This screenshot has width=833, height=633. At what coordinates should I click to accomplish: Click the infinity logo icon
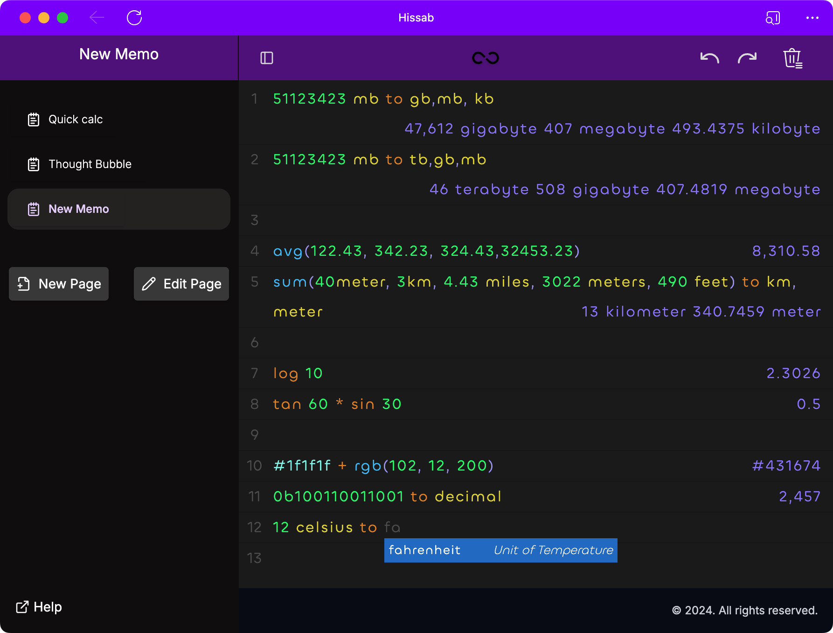486,58
